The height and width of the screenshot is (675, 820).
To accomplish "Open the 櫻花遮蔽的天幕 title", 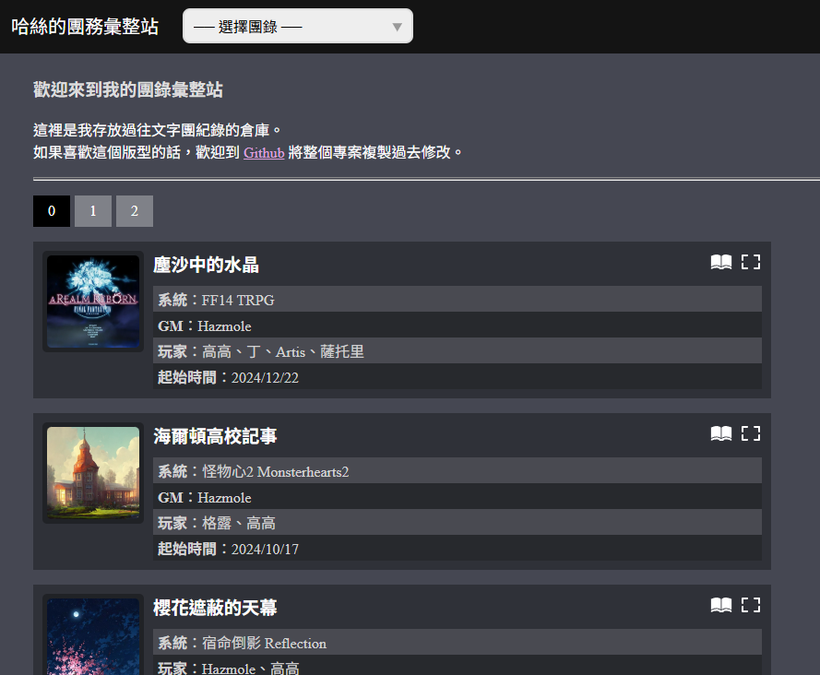I will (x=215, y=608).
